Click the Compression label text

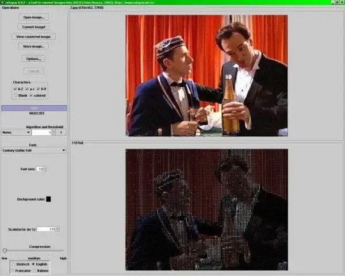click(x=40, y=247)
